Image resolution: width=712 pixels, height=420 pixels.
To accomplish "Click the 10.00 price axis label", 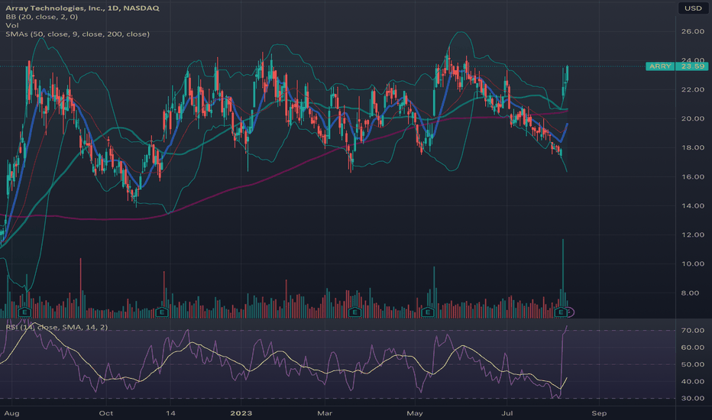I will (693, 263).
